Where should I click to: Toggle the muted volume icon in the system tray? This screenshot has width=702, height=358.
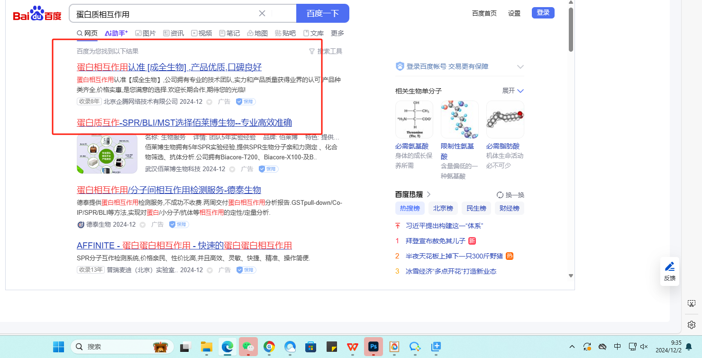(x=644, y=347)
